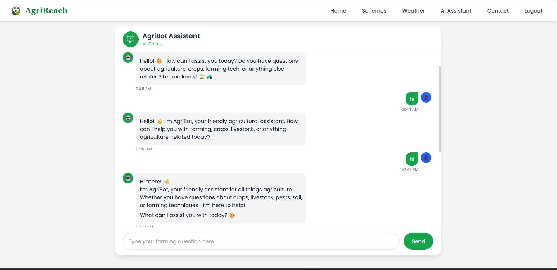Click user avatar next to 01:44 AM 'hi'
This screenshot has height=270, width=557.
[x=426, y=97]
